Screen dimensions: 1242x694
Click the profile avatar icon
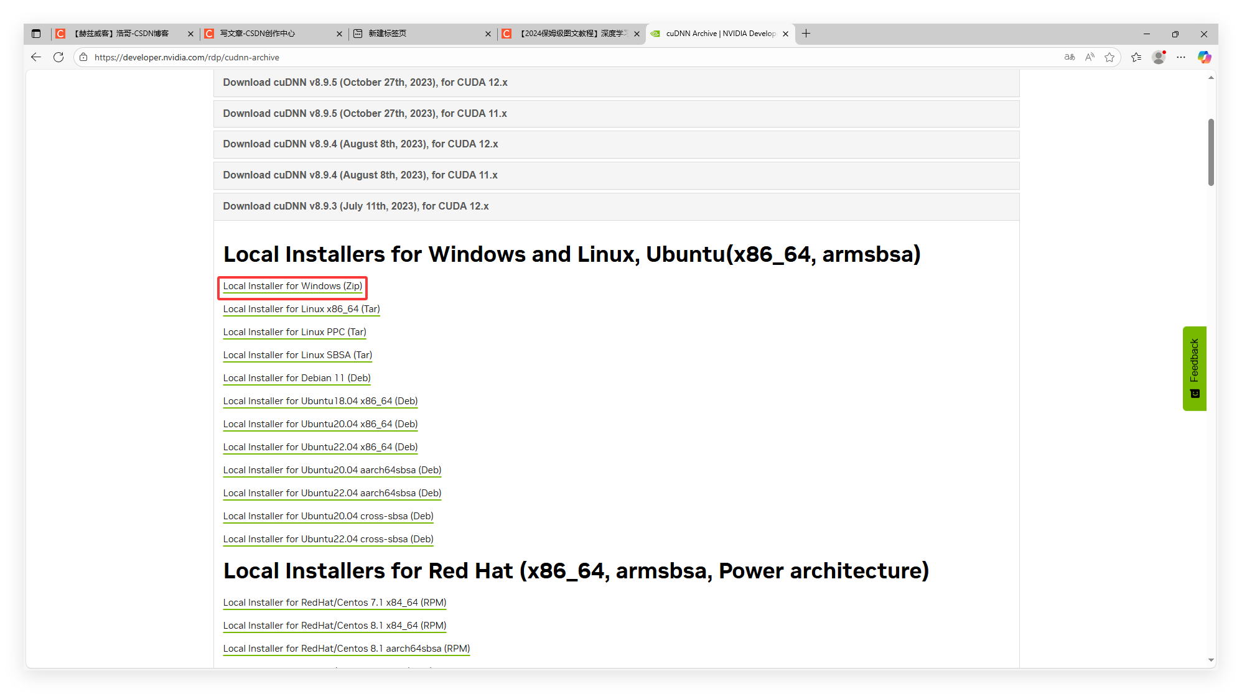[x=1159, y=57]
